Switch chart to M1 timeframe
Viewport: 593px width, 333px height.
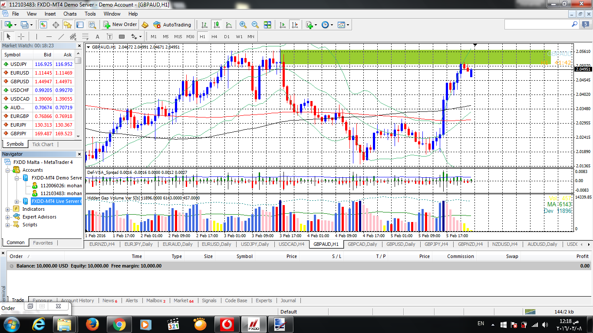(x=154, y=36)
